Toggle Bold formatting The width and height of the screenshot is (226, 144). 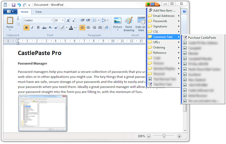point(27,27)
